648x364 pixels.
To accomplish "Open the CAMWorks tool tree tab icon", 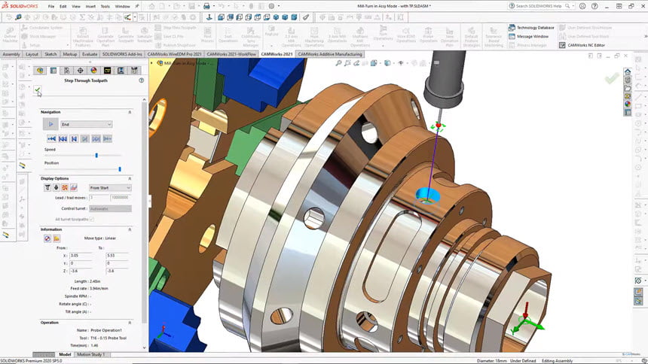I will pyautogui.click(x=134, y=71).
